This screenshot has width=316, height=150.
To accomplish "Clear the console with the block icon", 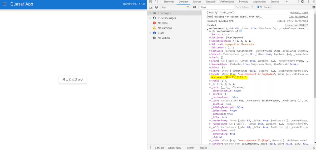I will 156,7.
